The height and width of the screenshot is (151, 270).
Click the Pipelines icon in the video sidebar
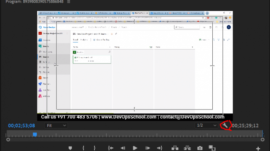[x=40, y=84]
